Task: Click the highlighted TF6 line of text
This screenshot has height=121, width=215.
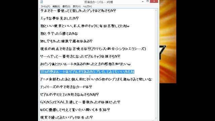Action: pyautogui.click(x=87, y=72)
